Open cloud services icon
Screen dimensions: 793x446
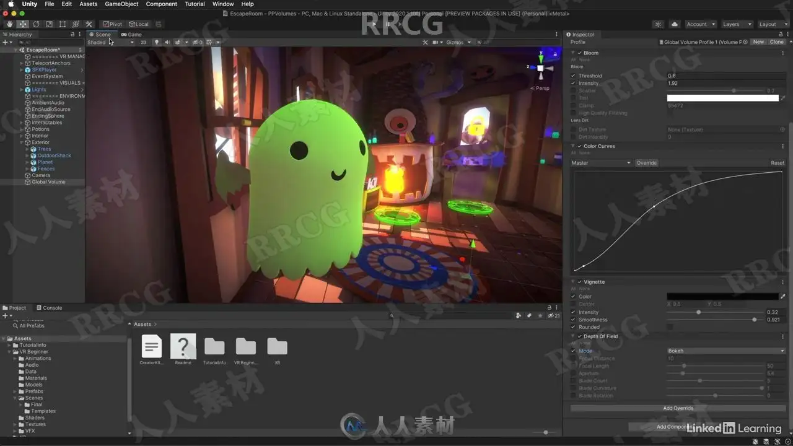[x=675, y=24]
